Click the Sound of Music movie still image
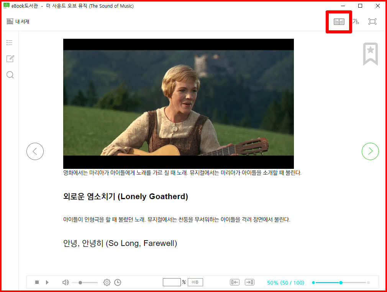Viewport: 387px width, 292px height. click(179, 104)
